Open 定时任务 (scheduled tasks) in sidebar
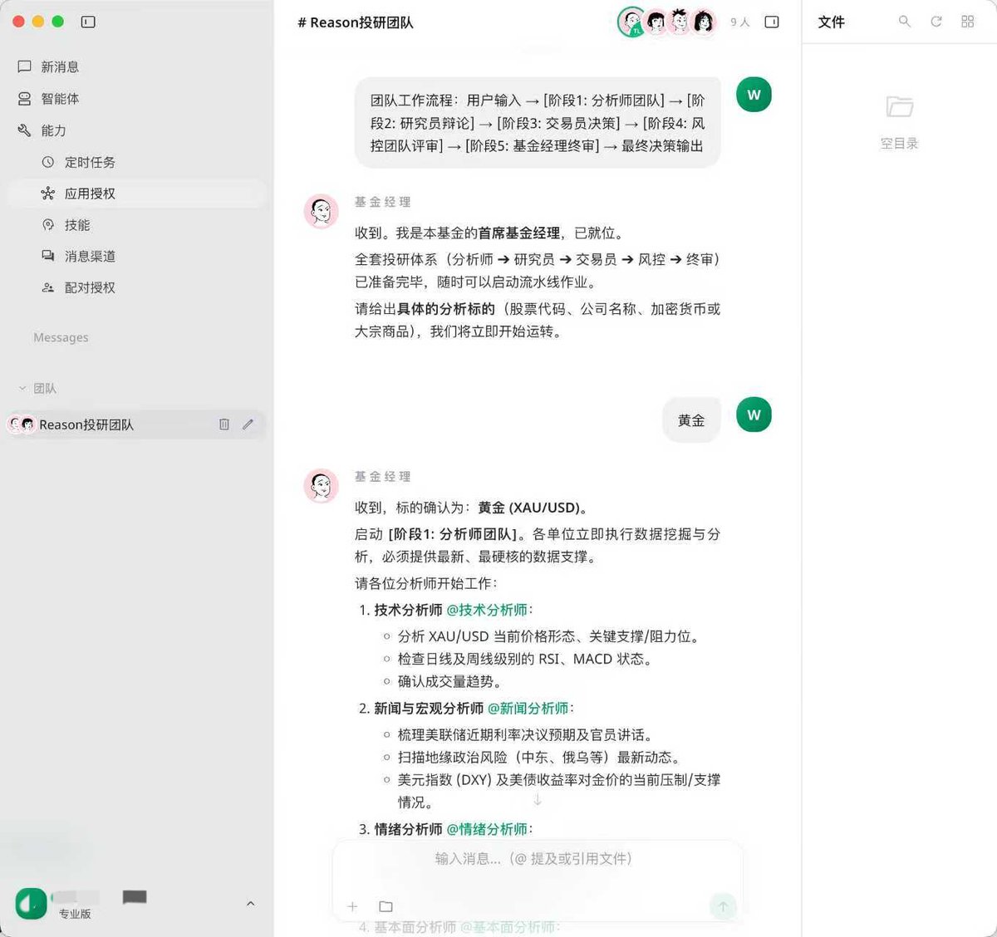Viewport: 997px width, 937px height. pos(91,162)
